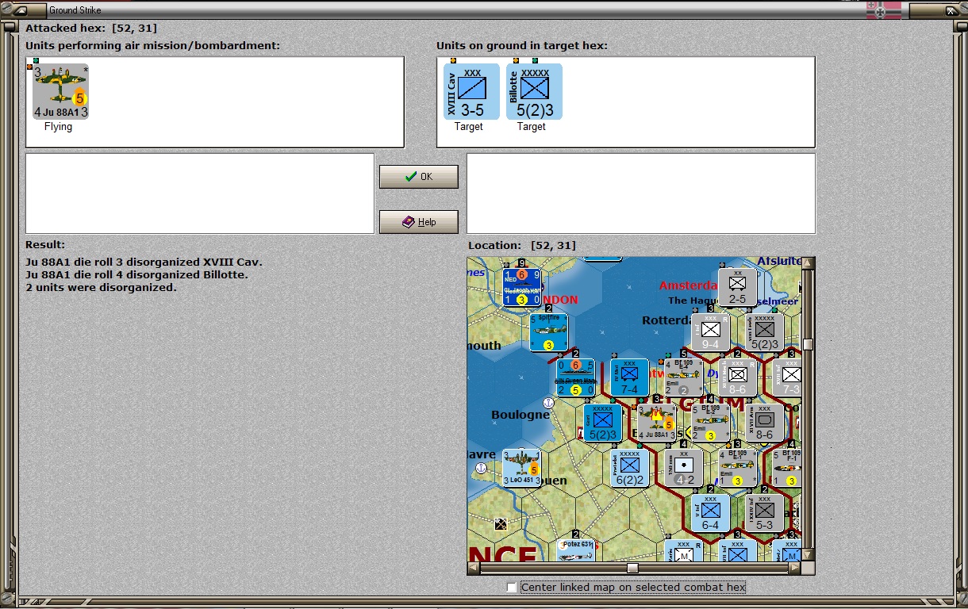
Task: Select the Ju 88A1 flying unit in the air mission list
Action: click(x=60, y=92)
